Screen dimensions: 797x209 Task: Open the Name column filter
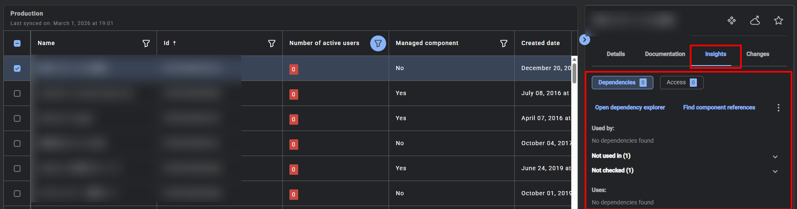click(146, 43)
